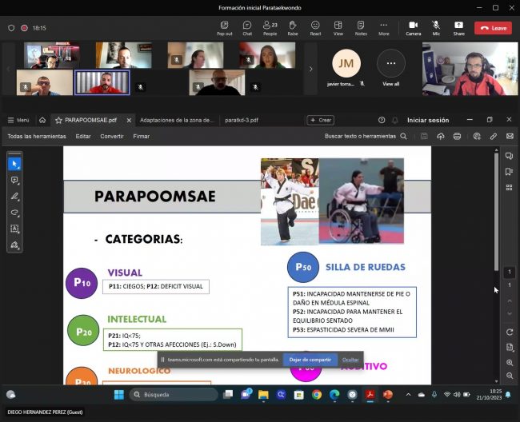Image resolution: width=520 pixels, height=422 pixels.
Task: Open the React emoji options
Action: tap(315, 27)
